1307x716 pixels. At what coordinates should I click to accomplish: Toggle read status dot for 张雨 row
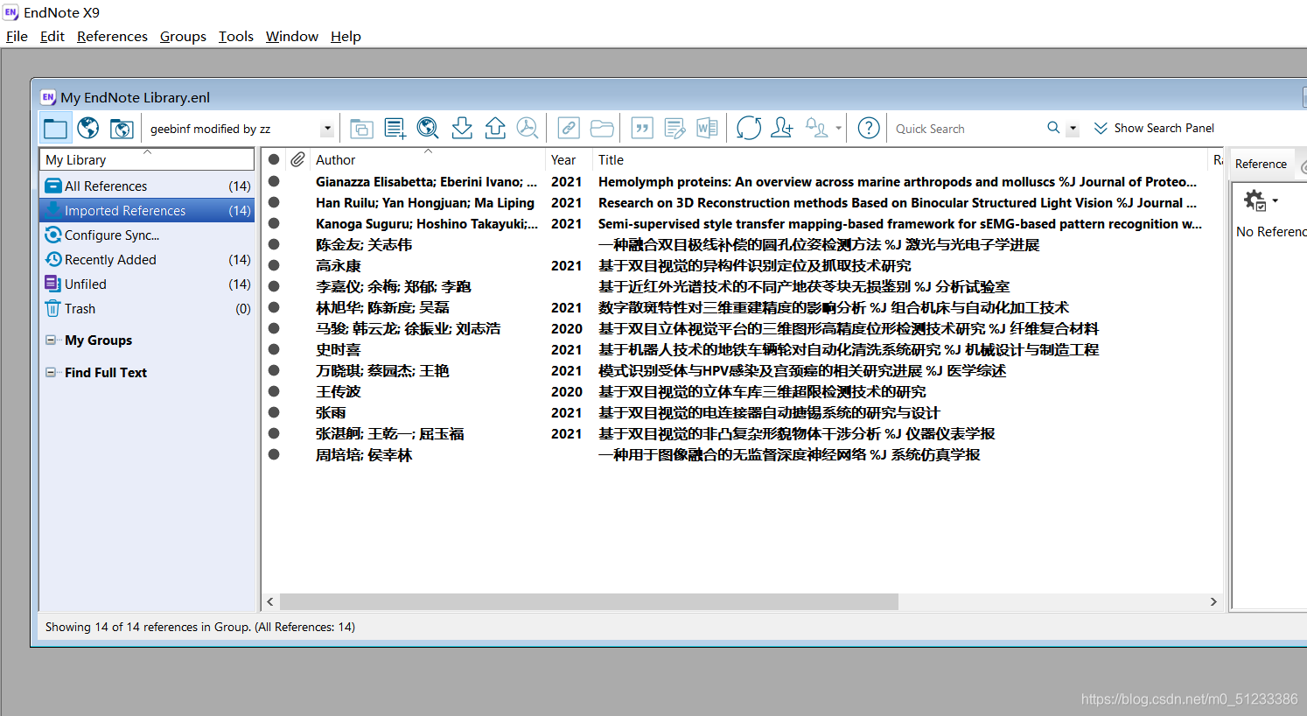(274, 412)
